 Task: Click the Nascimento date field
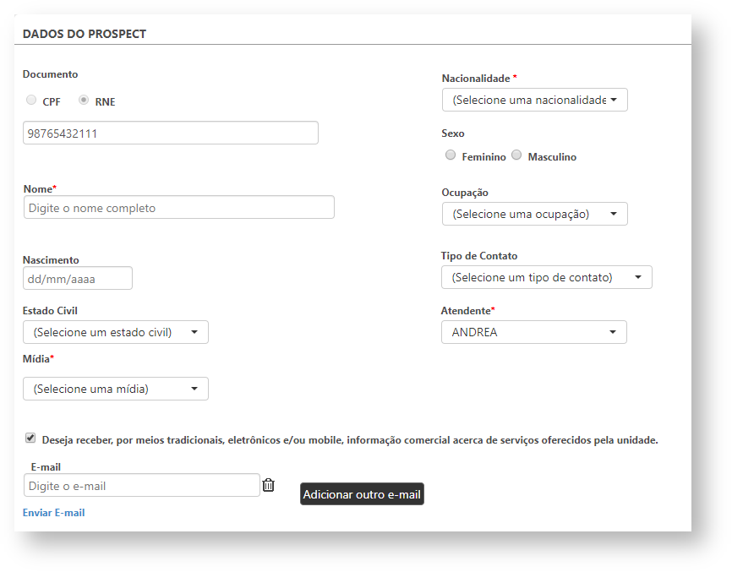pos(77,279)
